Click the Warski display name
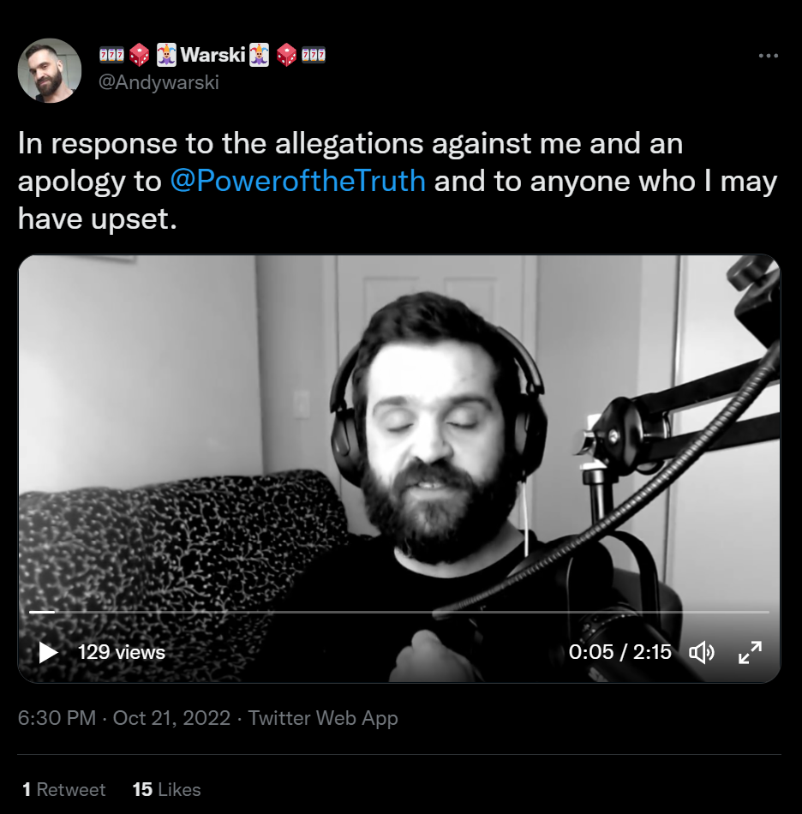The height and width of the screenshot is (814, 802). pos(212,55)
